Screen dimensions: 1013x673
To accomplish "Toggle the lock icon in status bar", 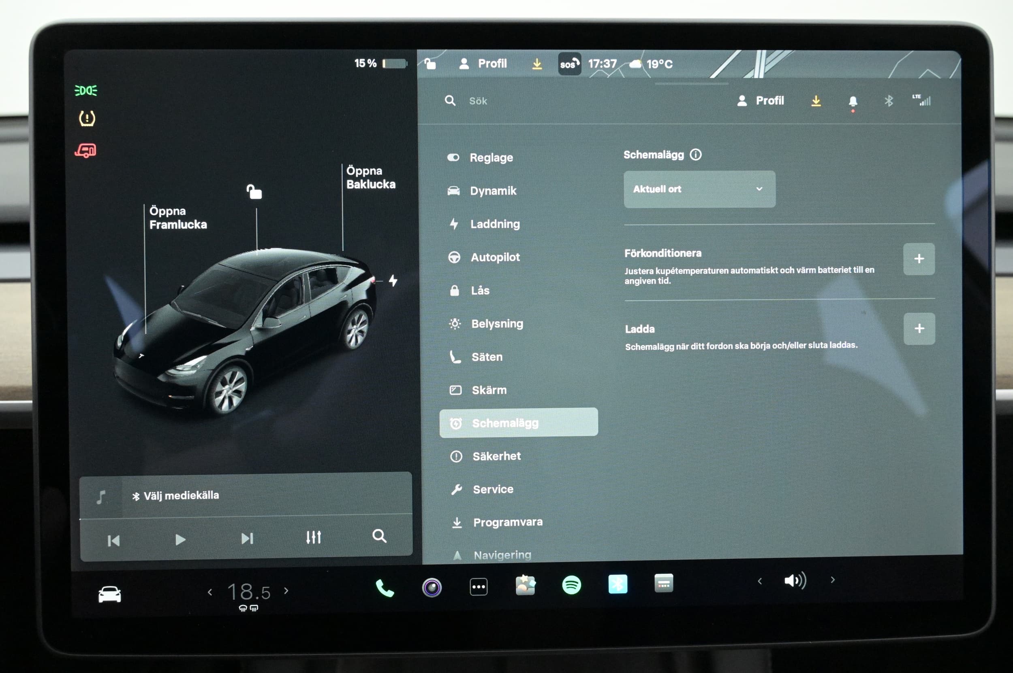I will click(430, 64).
